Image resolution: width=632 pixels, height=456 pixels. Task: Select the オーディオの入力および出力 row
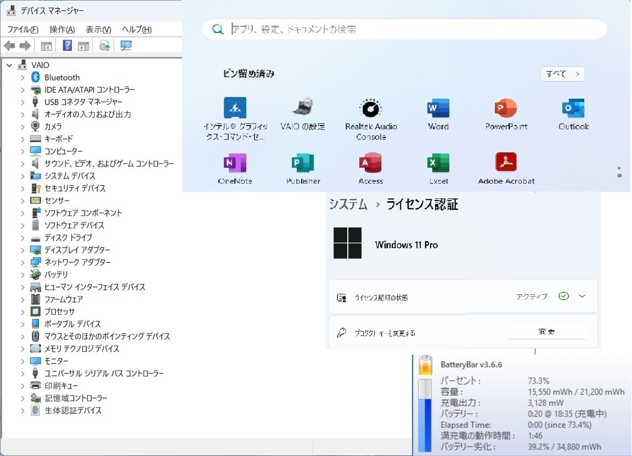(88, 115)
